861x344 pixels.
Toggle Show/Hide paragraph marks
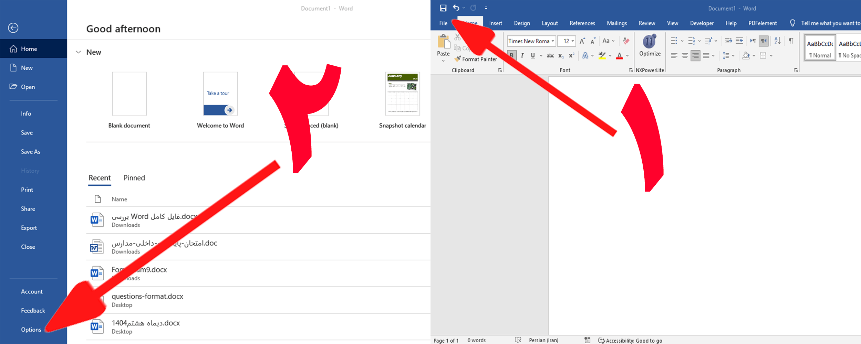(x=791, y=41)
